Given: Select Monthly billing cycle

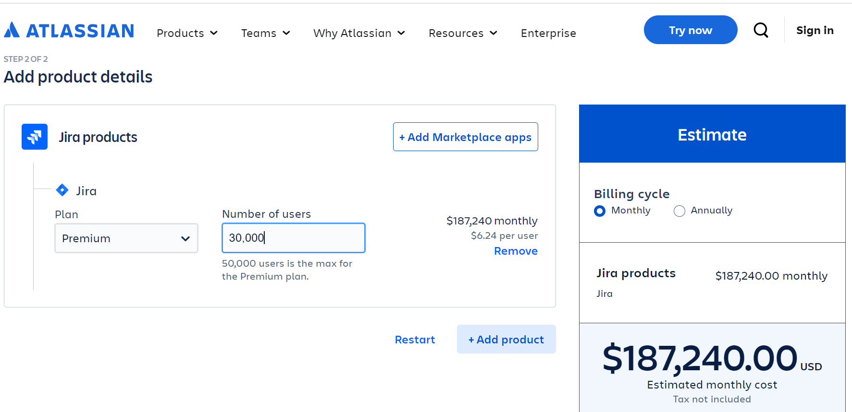Looking at the screenshot, I should pos(600,211).
